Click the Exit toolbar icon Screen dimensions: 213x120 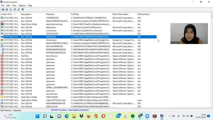(x=22, y=10)
